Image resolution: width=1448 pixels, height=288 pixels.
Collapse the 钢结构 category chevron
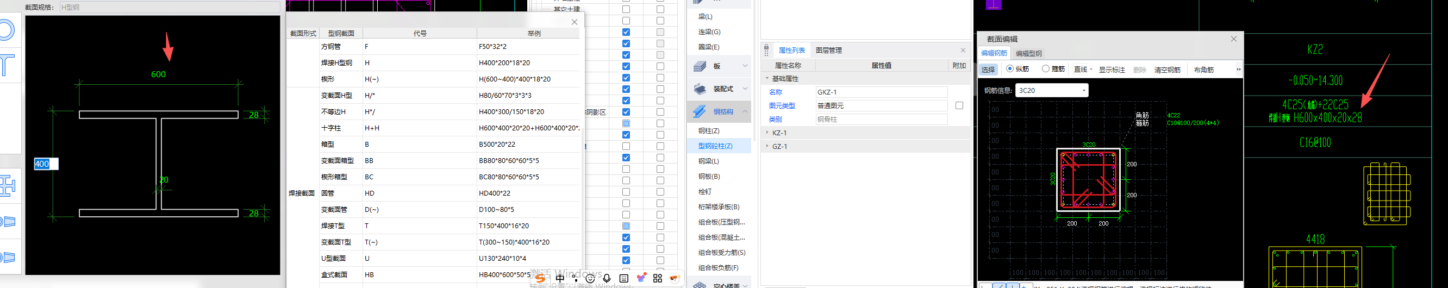click(745, 111)
